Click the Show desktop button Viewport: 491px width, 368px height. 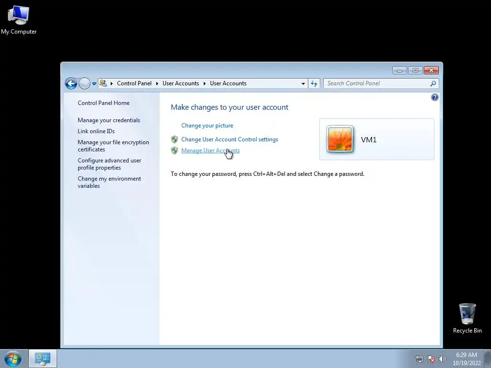pos(488,358)
